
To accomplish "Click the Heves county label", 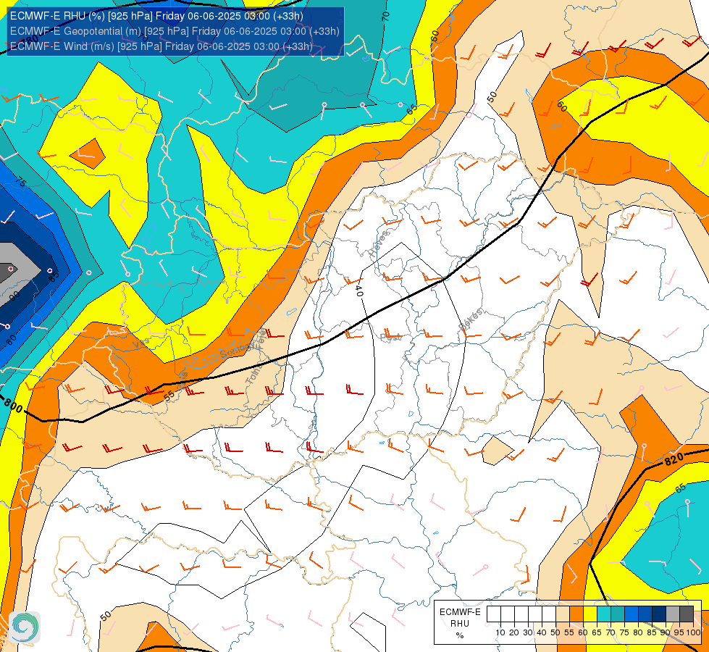I will coord(379,243).
